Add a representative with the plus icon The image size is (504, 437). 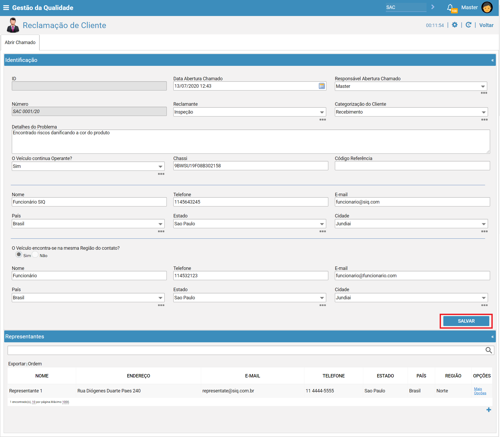[x=489, y=410]
